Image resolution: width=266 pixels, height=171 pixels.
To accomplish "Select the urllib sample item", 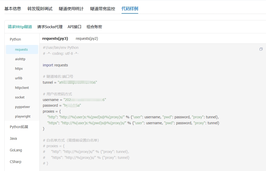I will point(19,78).
